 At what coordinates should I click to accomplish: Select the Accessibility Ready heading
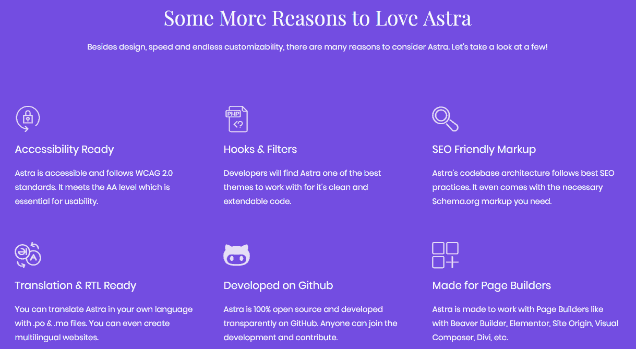(64, 149)
